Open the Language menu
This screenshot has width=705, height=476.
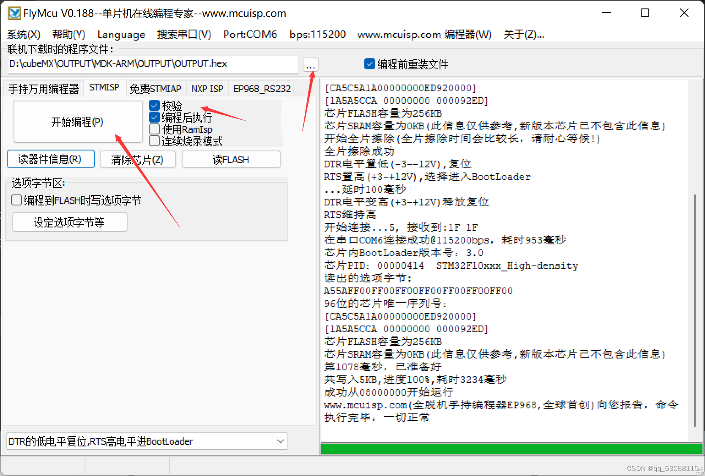click(121, 35)
